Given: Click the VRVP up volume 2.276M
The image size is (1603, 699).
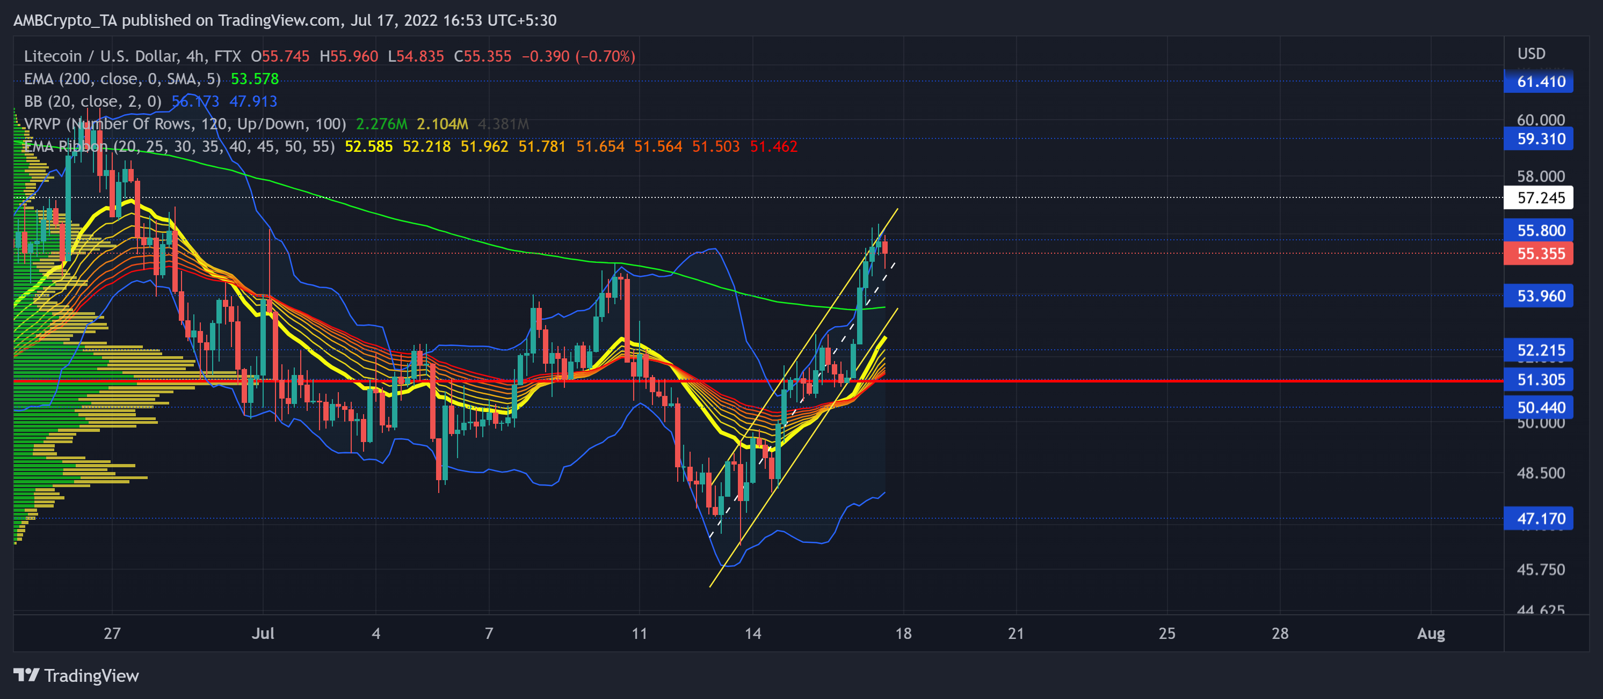Looking at the screenshot, I should click(381, 124).
